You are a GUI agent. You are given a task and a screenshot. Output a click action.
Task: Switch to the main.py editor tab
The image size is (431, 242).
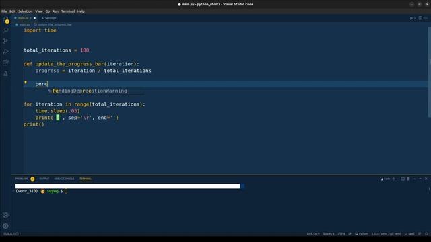coord(24,18)
